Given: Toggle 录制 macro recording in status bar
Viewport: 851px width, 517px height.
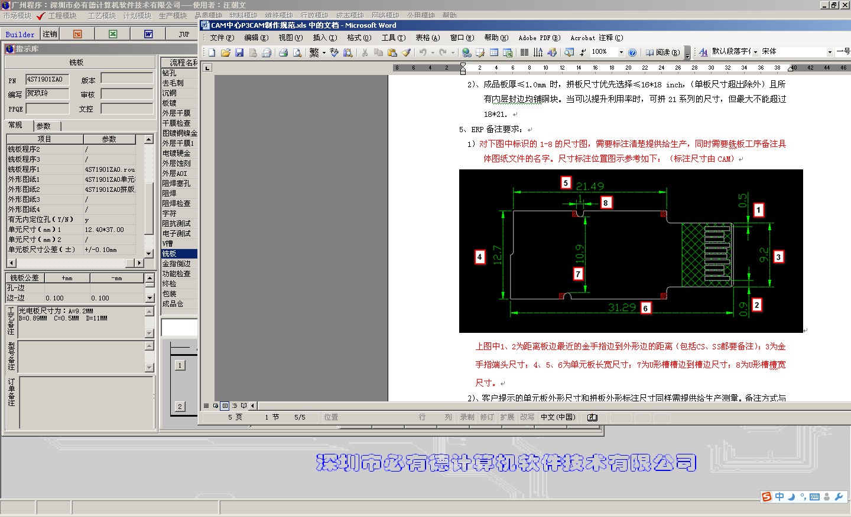Looking at the screenshot, I should 467,417.
